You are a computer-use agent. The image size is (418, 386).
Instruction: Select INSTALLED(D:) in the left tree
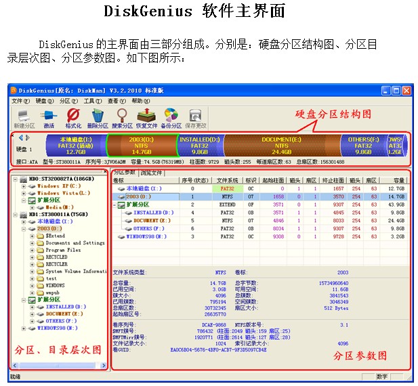coord(66,307)
